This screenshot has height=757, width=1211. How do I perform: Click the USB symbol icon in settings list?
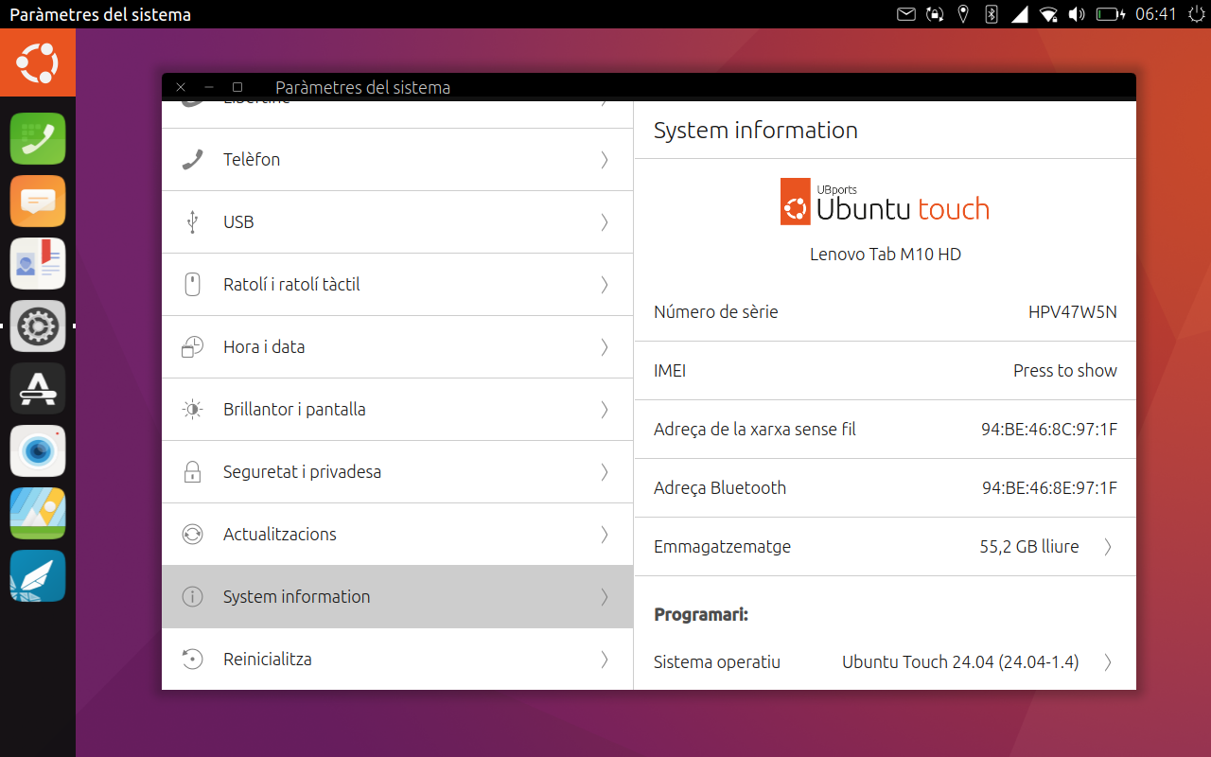[192, 221]
